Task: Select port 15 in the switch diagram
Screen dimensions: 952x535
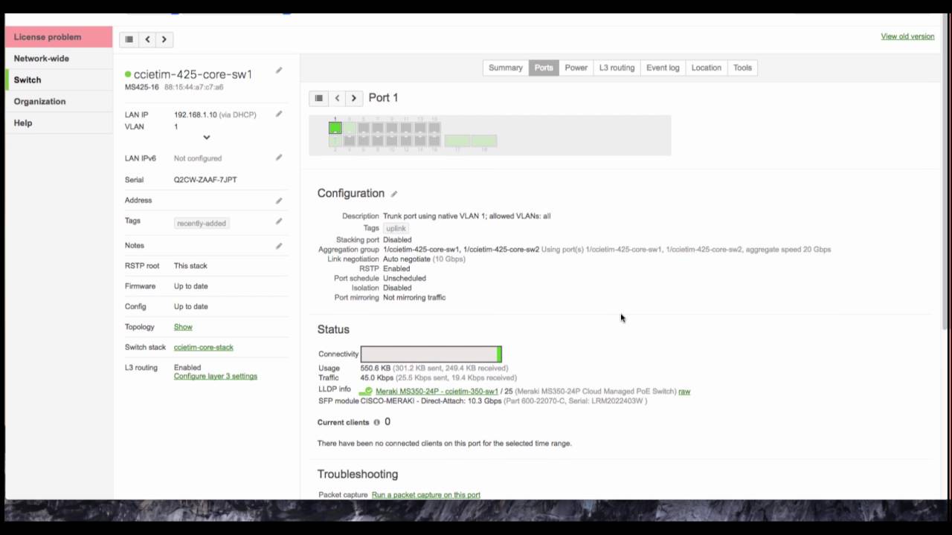Action: tap(434, 128)
